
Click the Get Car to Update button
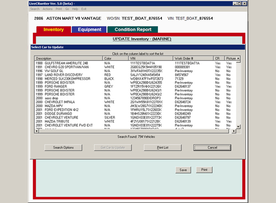click(113, 148)
